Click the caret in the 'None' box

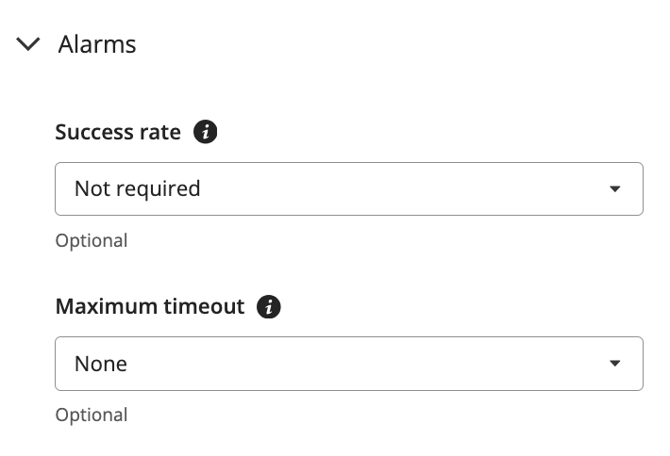[615, 364]
